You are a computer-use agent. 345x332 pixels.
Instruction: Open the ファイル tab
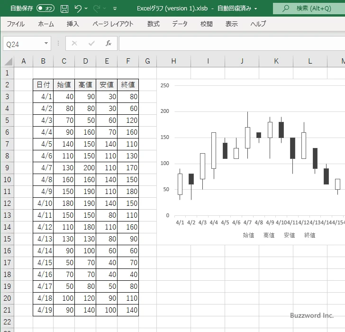(x=15, y=24)
